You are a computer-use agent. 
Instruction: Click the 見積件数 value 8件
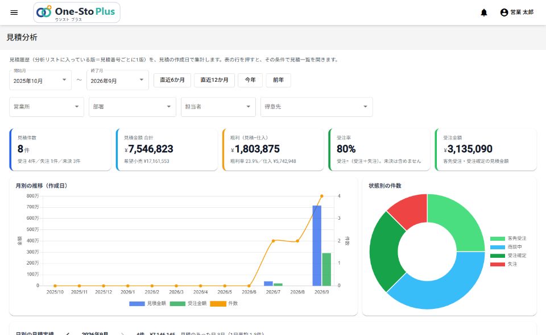23,149
